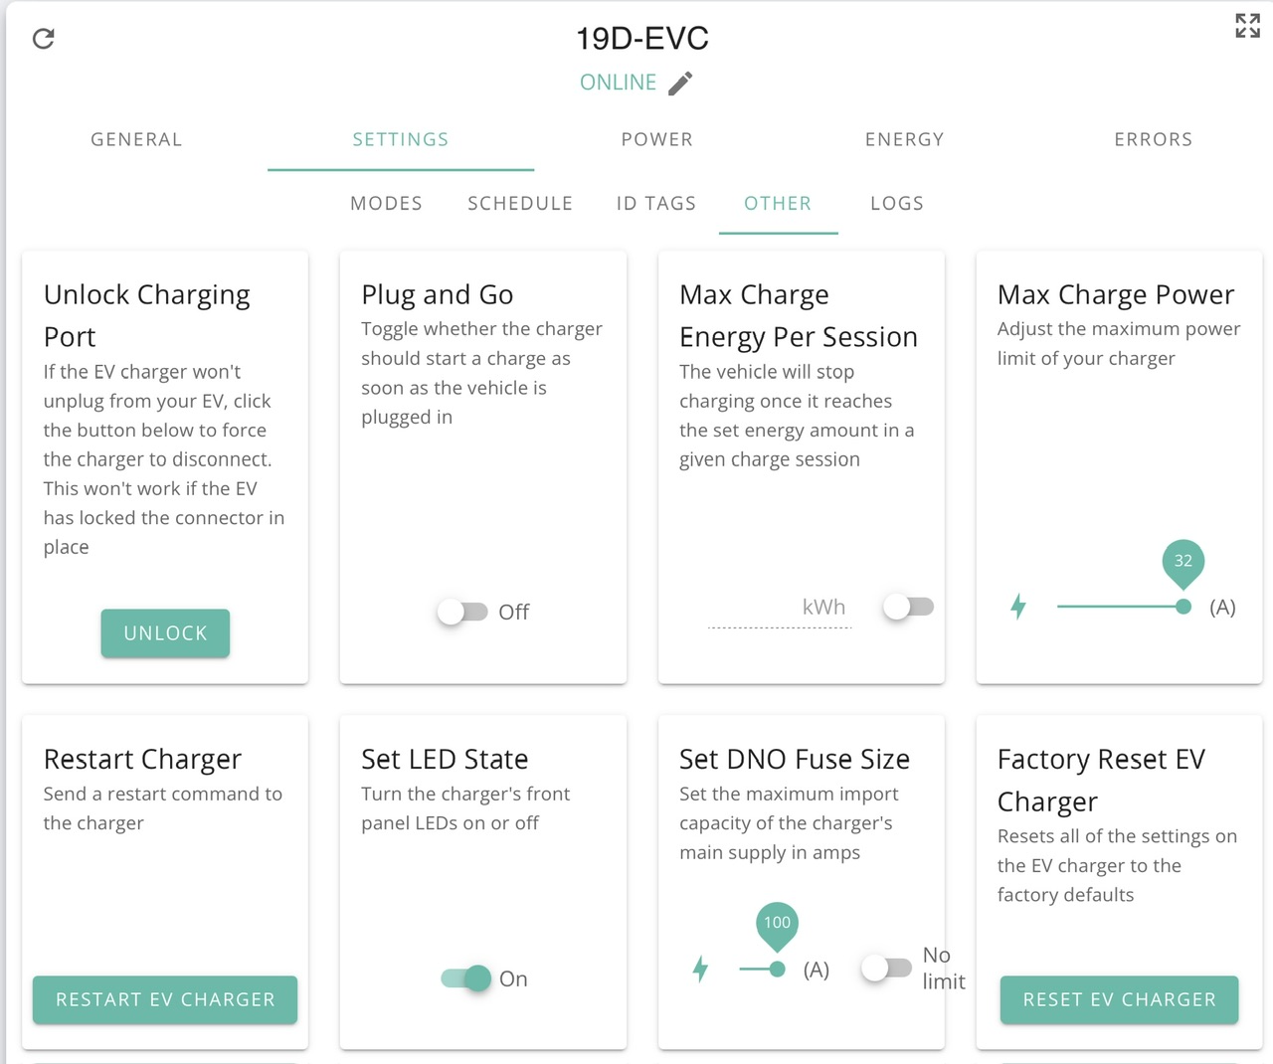Screen dimensions: 1273x1064
Task: Toggle the No limit fuse switch
Action: pyautogui.click(x=886, y=968)
